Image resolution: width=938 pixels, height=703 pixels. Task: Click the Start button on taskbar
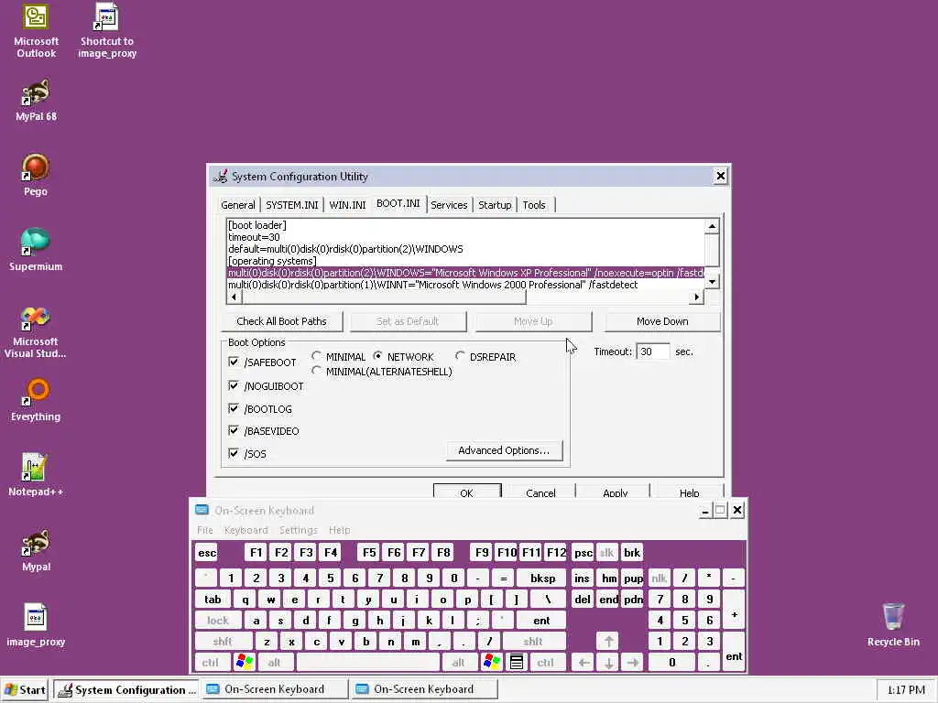pyautogui.click(x=26, y=689)
